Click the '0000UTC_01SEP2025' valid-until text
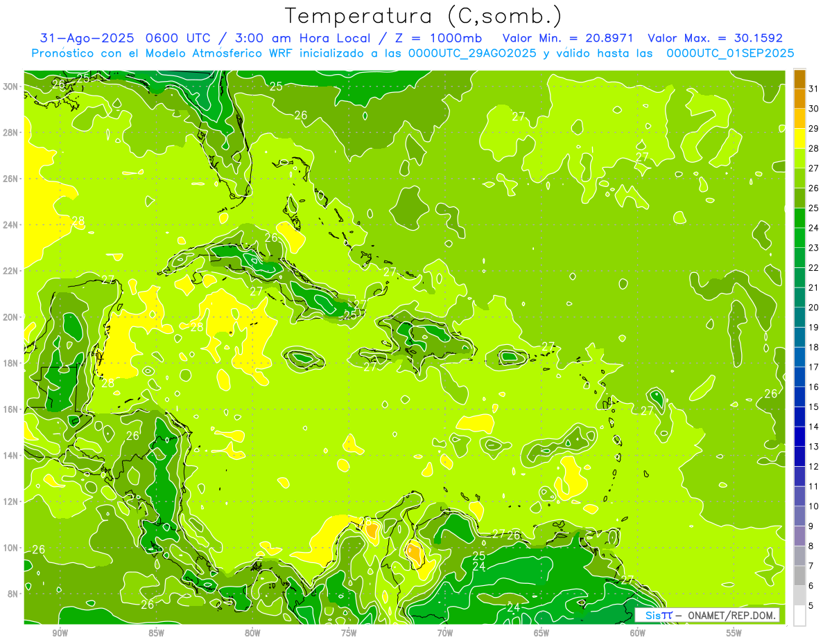This screenshot has width=832, height=642. coord(730,53)
